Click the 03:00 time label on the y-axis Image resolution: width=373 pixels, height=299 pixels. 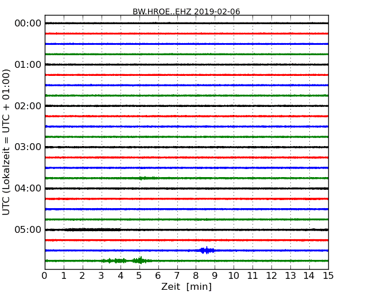pos(28,147)
